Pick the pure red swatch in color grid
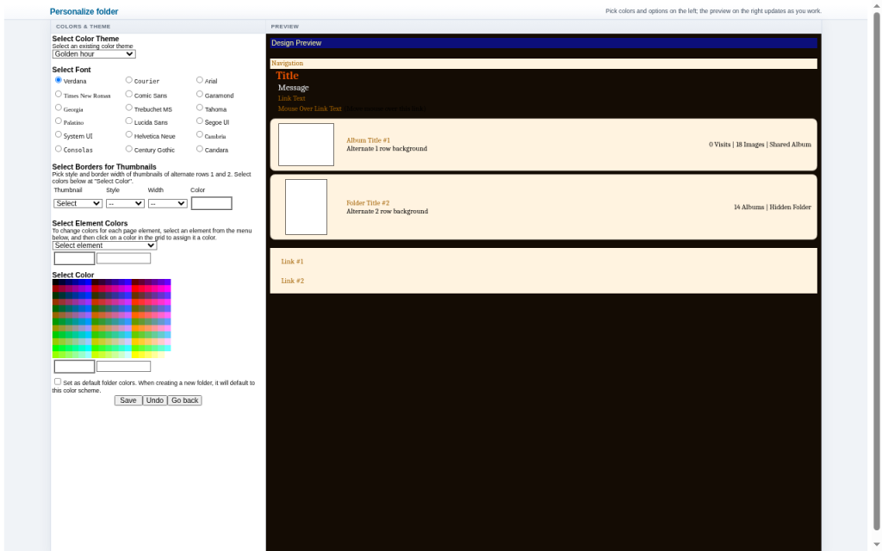This screenshot has height=551, width=882. (135, 288)
